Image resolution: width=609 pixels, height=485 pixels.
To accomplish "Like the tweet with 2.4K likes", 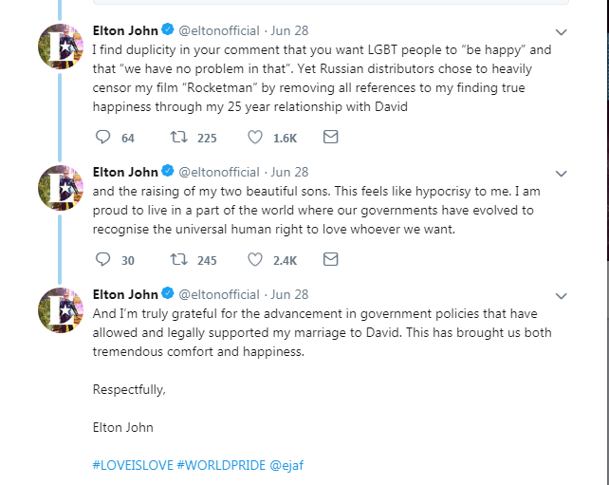I will (255, 260).
